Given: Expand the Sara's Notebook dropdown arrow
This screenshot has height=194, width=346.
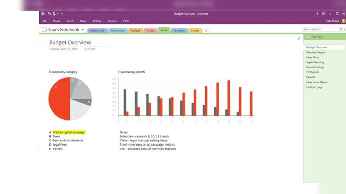Looking at the screenshot, I should click(83, 30).
